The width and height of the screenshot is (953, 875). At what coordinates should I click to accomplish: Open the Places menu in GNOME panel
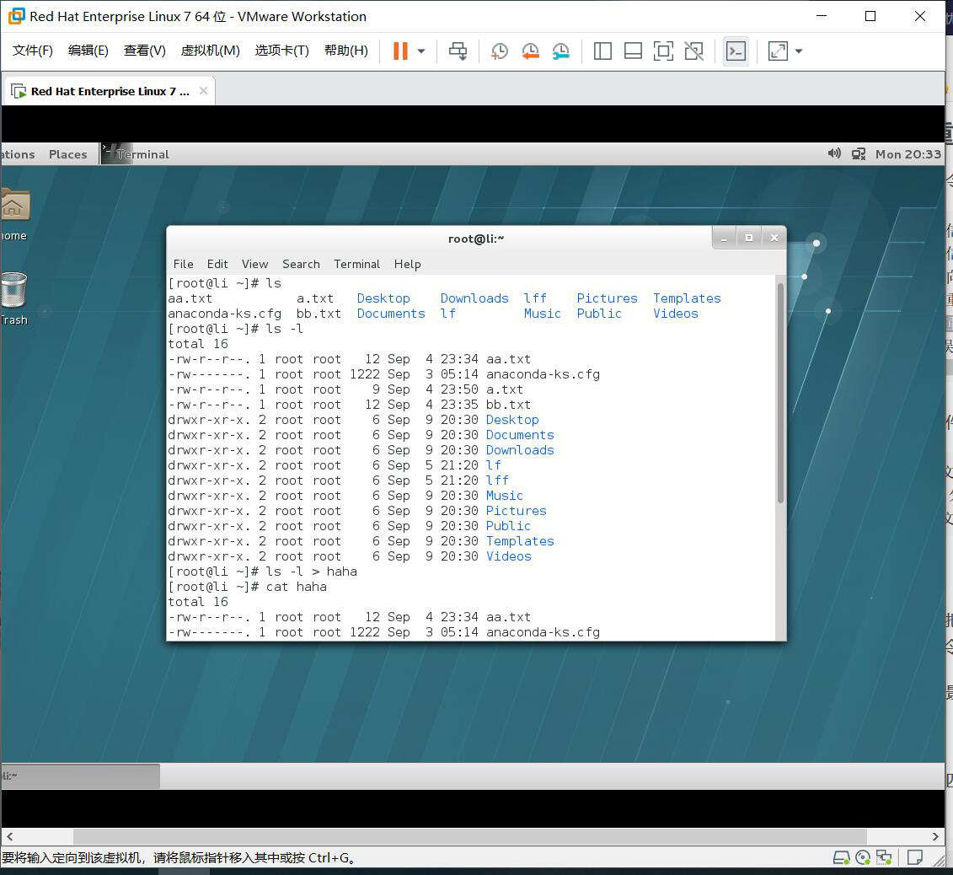point(67,154)
